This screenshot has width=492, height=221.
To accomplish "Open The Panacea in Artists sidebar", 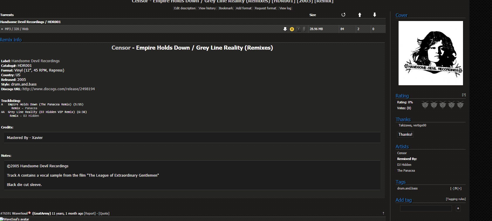I will (x=406, y=170).
